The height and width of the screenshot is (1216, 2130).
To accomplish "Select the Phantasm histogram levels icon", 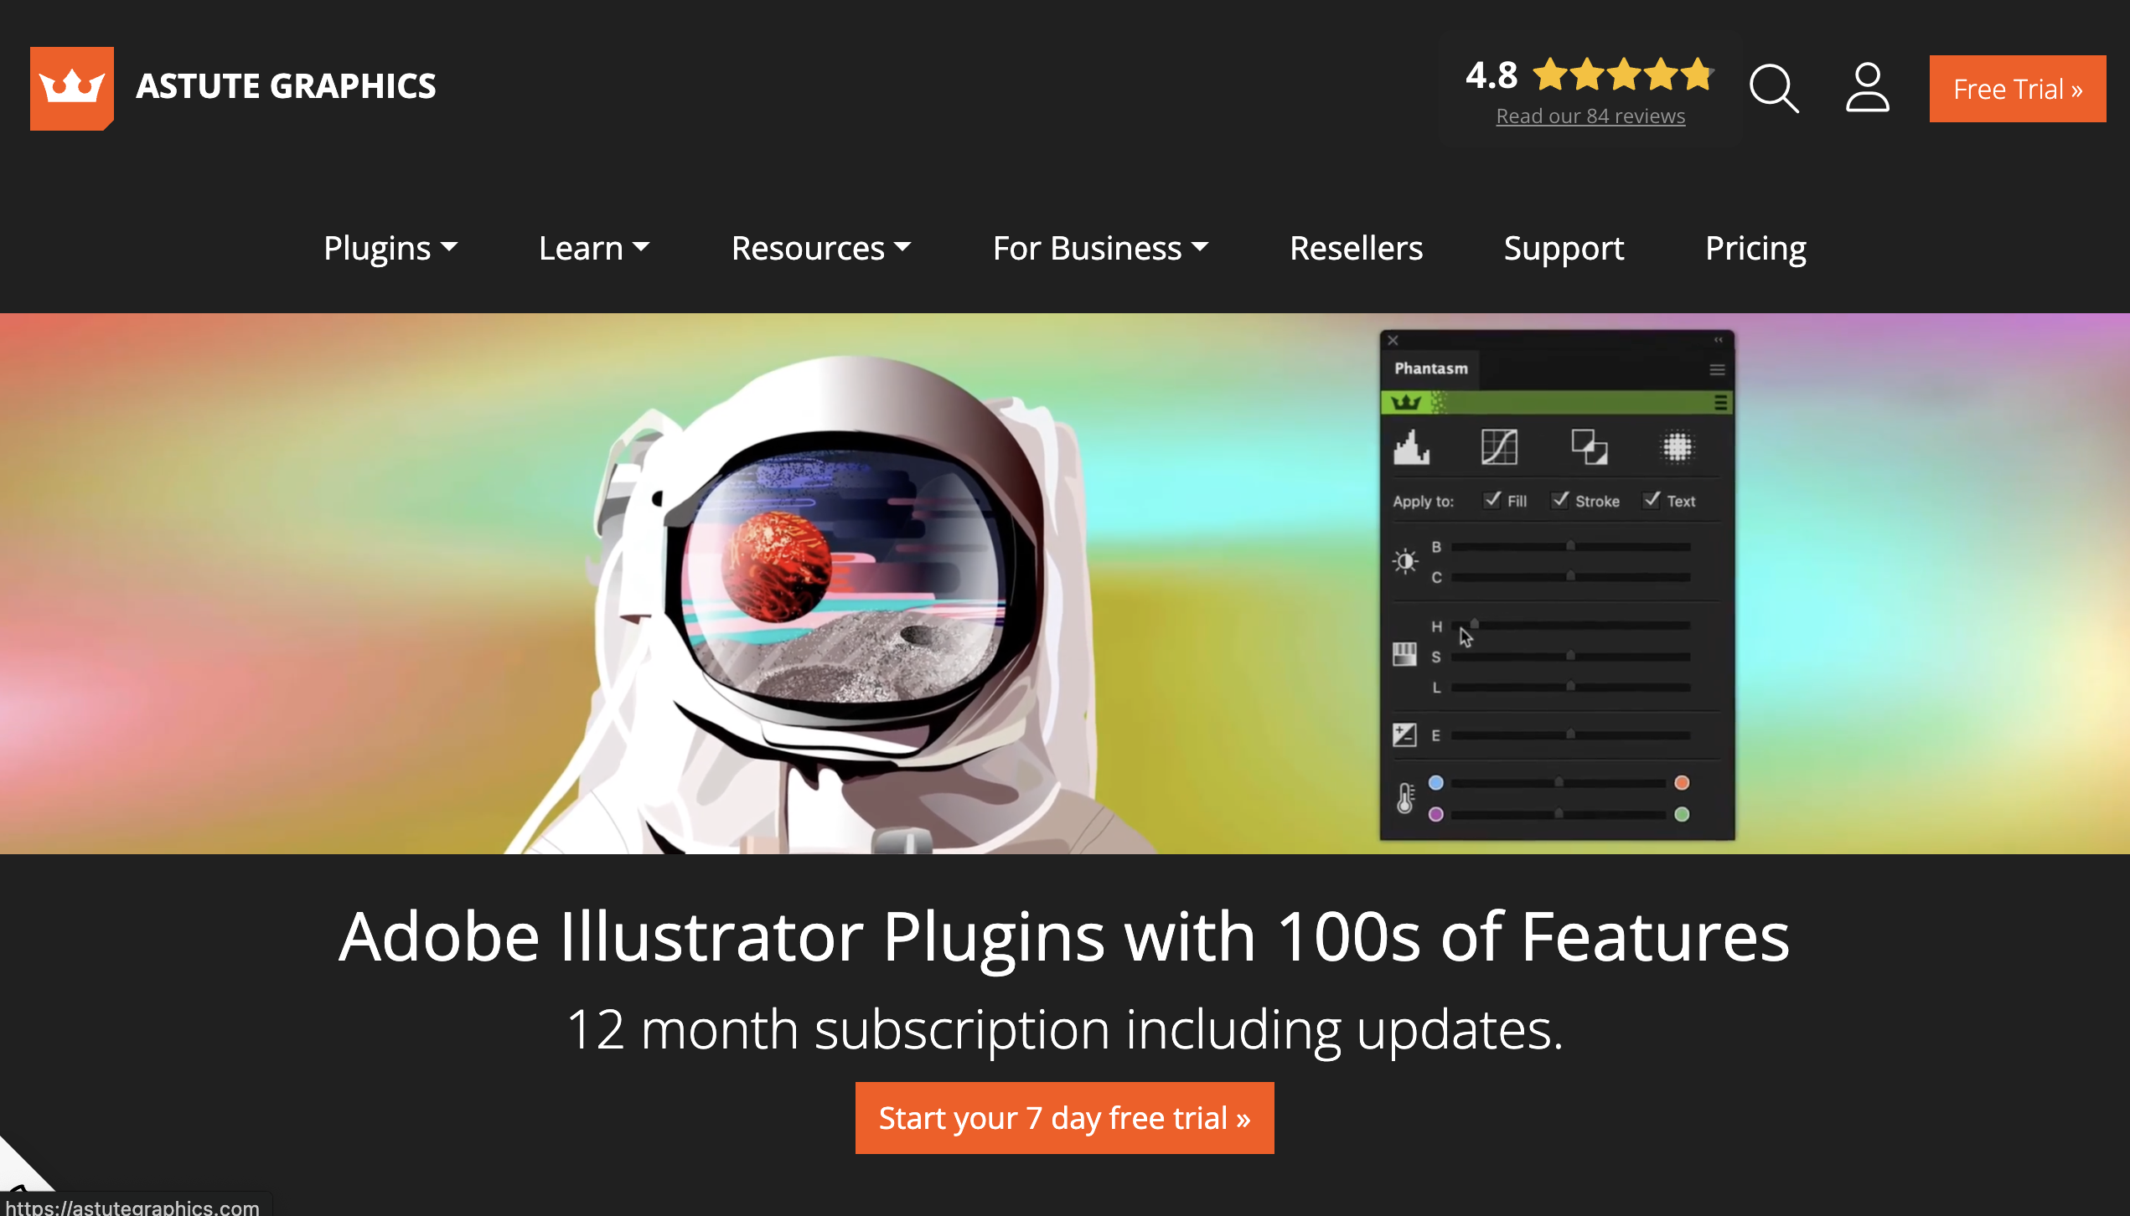I will tap(1411, 447).
